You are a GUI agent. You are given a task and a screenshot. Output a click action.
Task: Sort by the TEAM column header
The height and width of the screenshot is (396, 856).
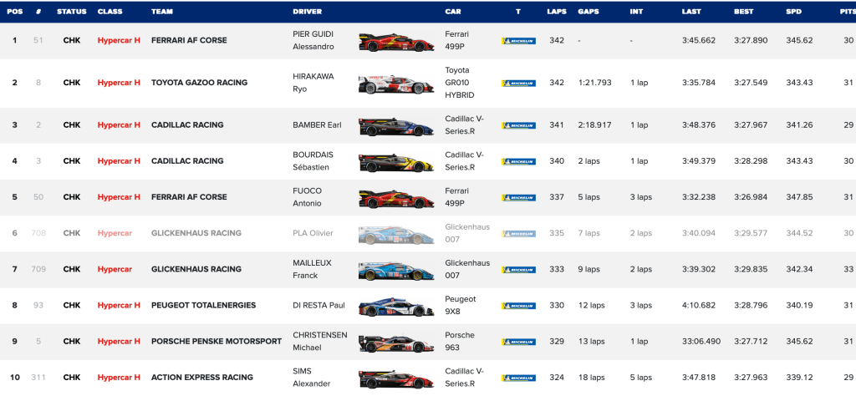(161, 12)
